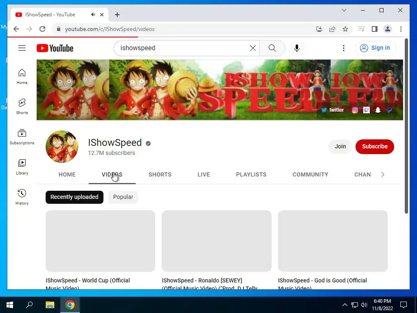Open the Twitter link on the banner
The width and height of the screenshot is (417, 313).
pos(332,110)
